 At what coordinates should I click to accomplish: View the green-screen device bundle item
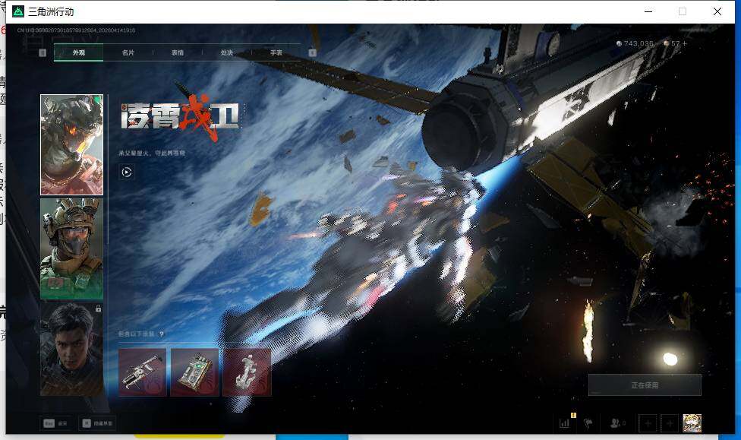point(194,372)
